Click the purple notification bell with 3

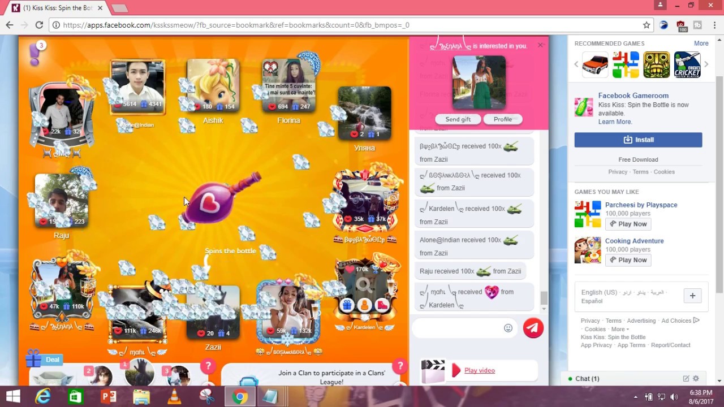point(36,53)
